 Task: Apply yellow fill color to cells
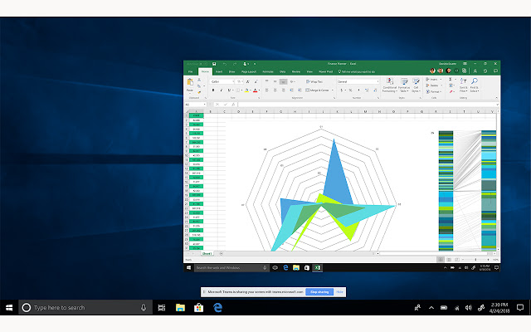[x=246, y=90]
